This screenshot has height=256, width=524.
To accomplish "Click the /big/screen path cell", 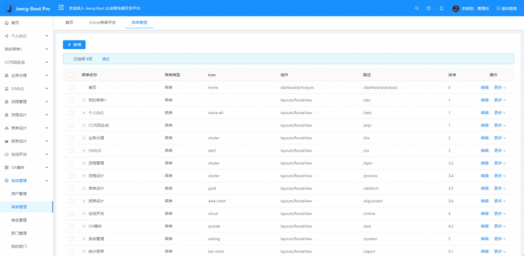I will tap(372, 201).
